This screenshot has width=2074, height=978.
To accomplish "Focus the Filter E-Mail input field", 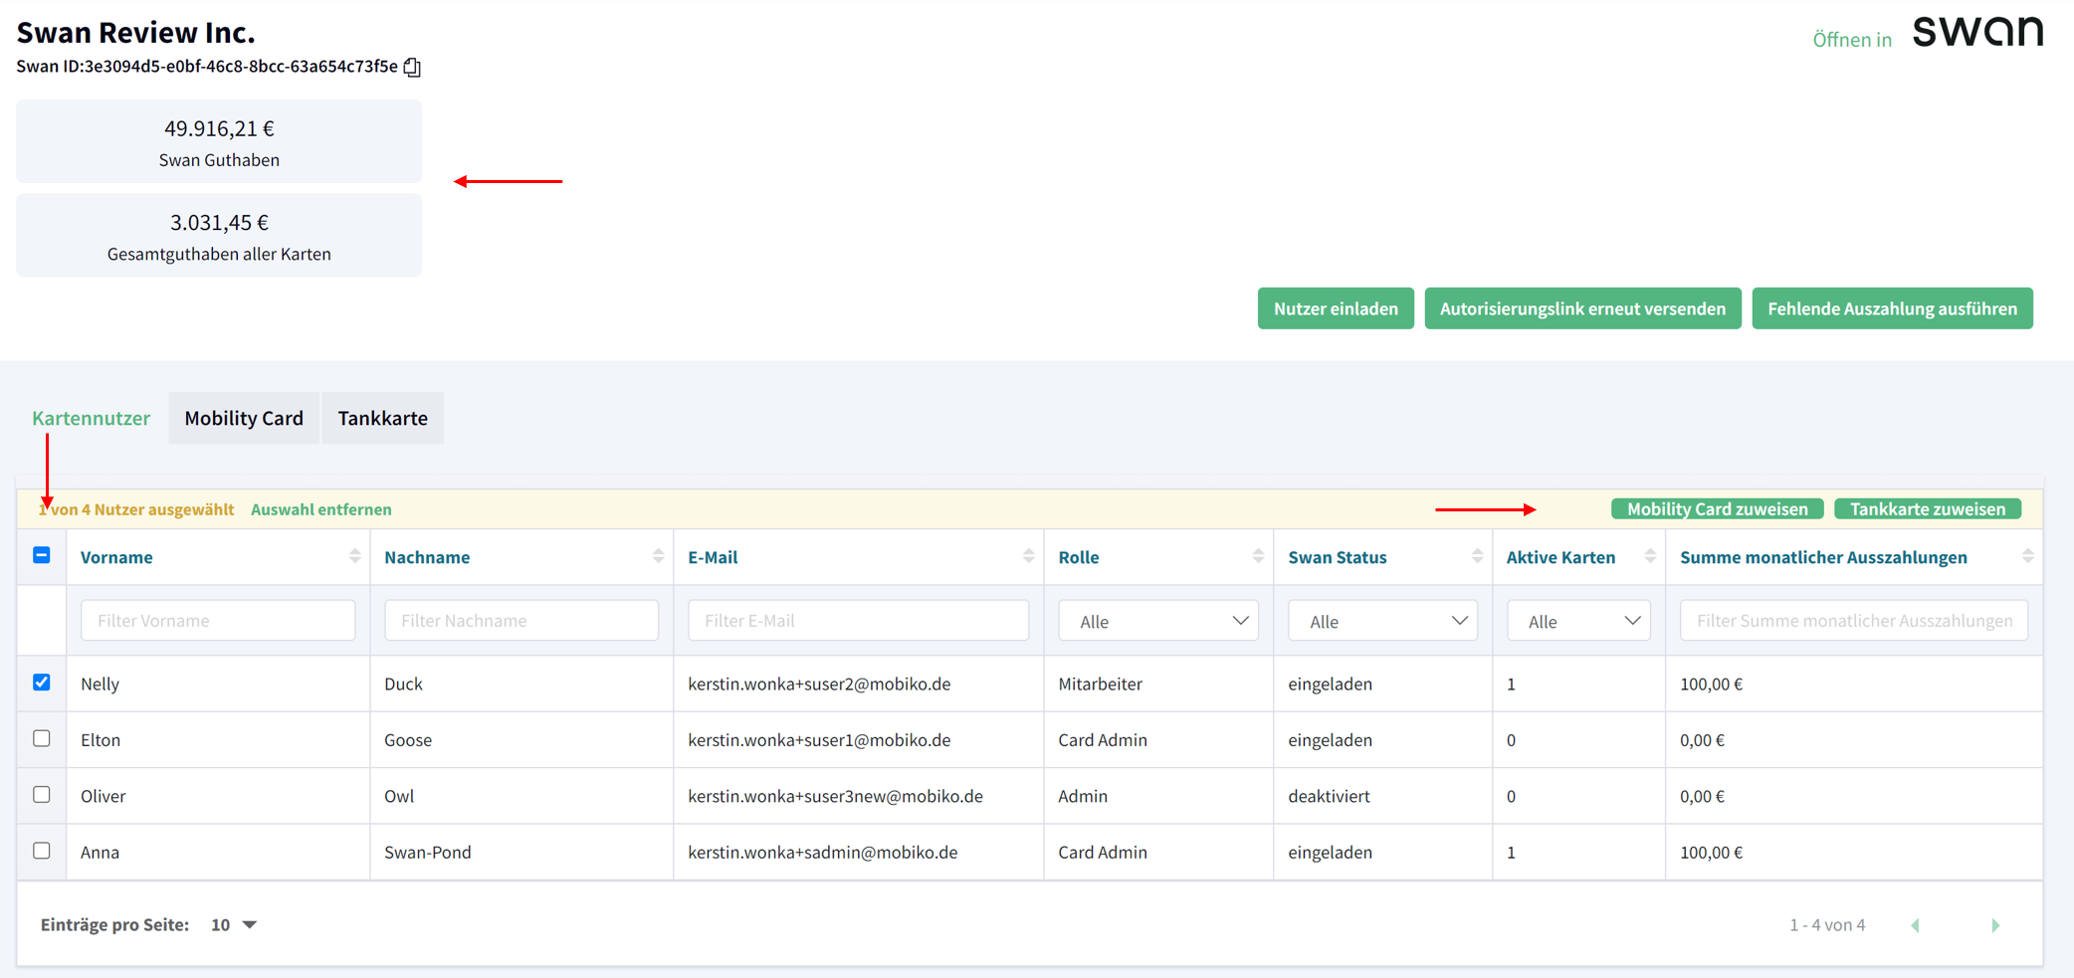I will pyautogui.click(x=858, y=621).
